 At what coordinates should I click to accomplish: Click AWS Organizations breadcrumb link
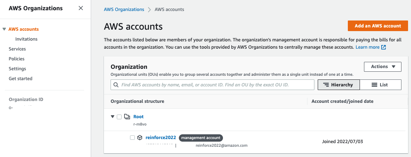pos(124,10)
